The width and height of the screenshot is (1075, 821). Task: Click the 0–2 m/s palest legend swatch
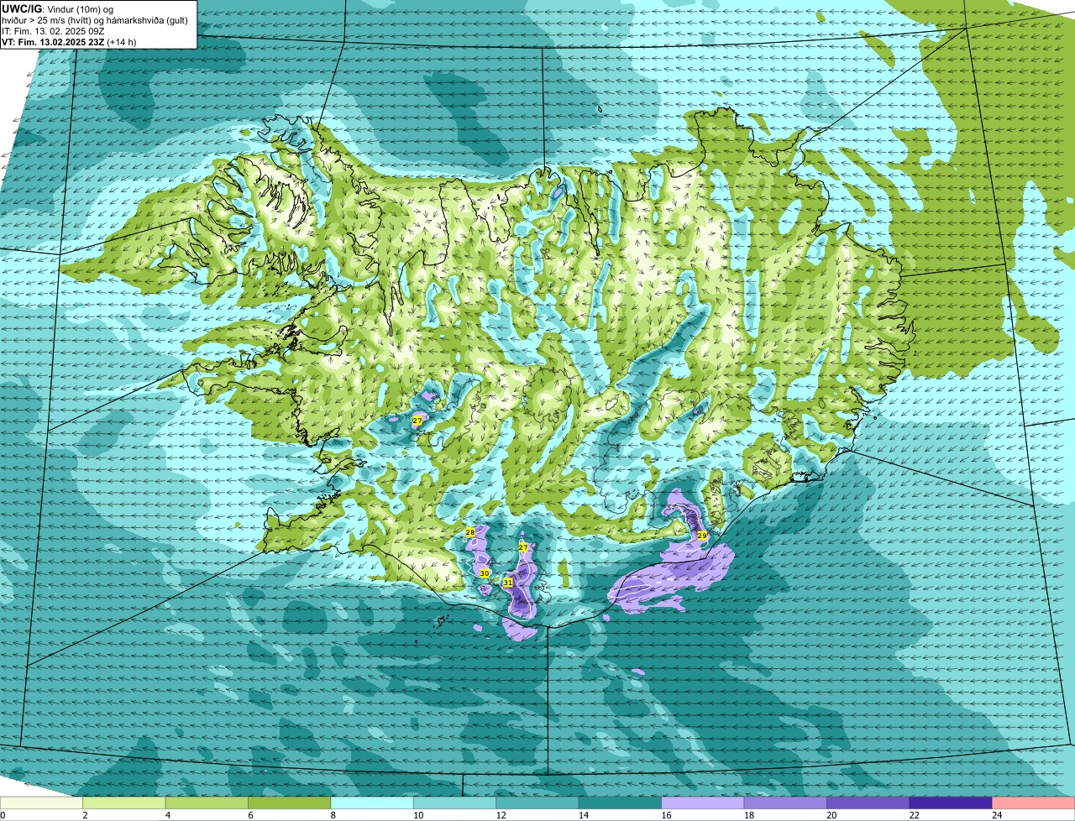pos(42,803)
